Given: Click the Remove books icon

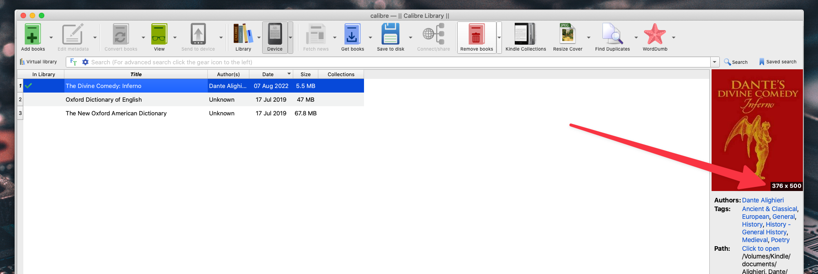Looking at the screenshot, I should 476,34.
